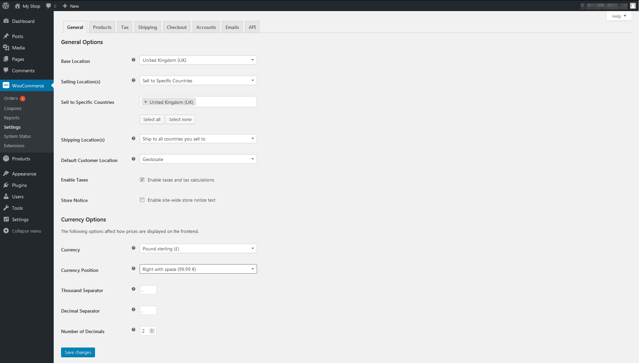Open the Base Location dropdown
639x363 pixels.
coord(198,60)
